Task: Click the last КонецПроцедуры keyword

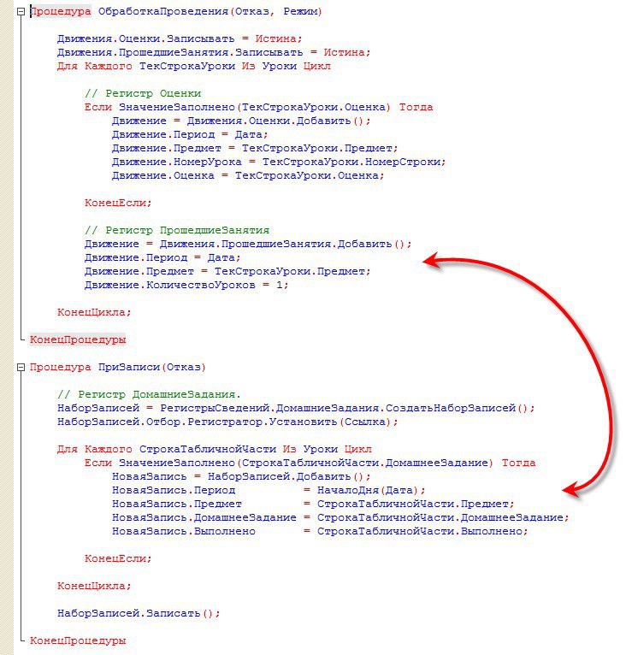Action: tap(78, 641)
